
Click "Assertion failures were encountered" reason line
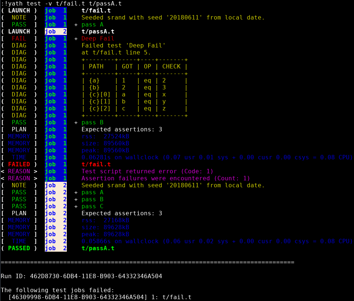click(165, 178)
